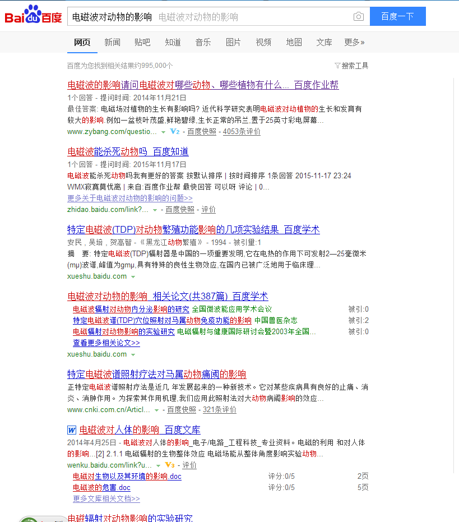Click Word document icon before 电磁波对人体的影响

point(72,430)
